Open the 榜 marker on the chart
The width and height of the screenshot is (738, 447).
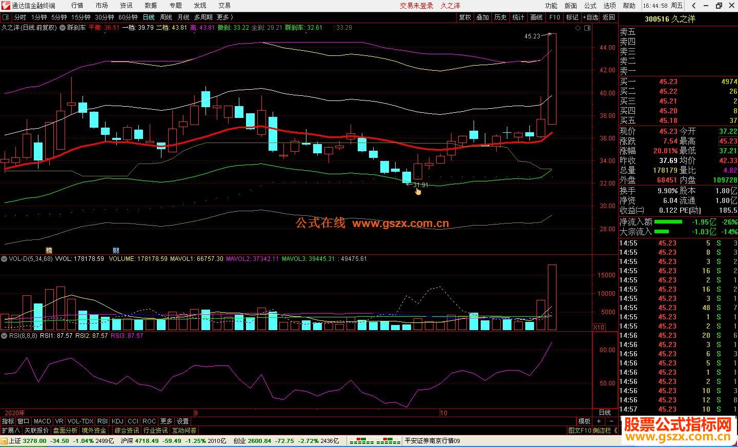coord(49,250)
